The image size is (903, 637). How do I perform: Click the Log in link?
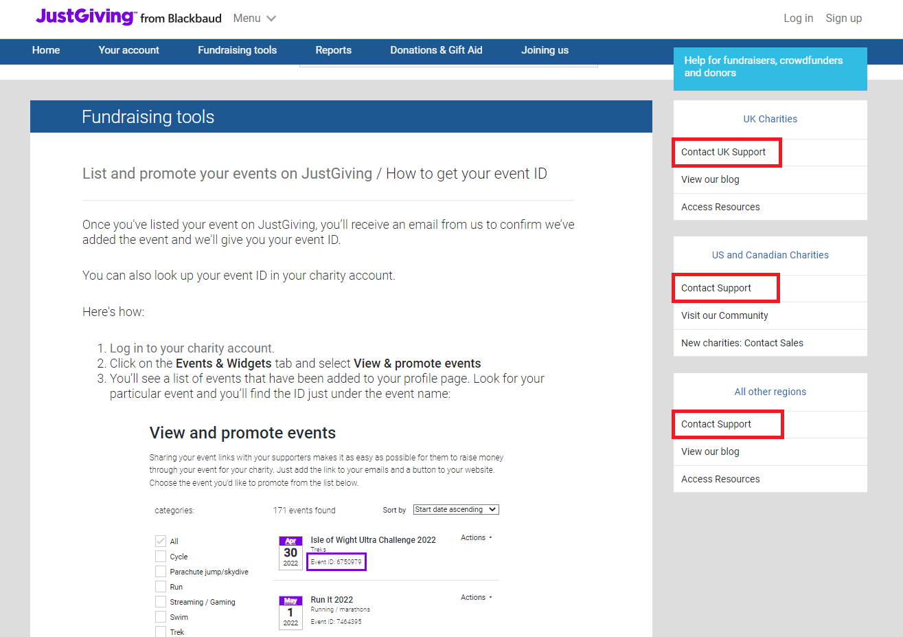pos(798,19)
